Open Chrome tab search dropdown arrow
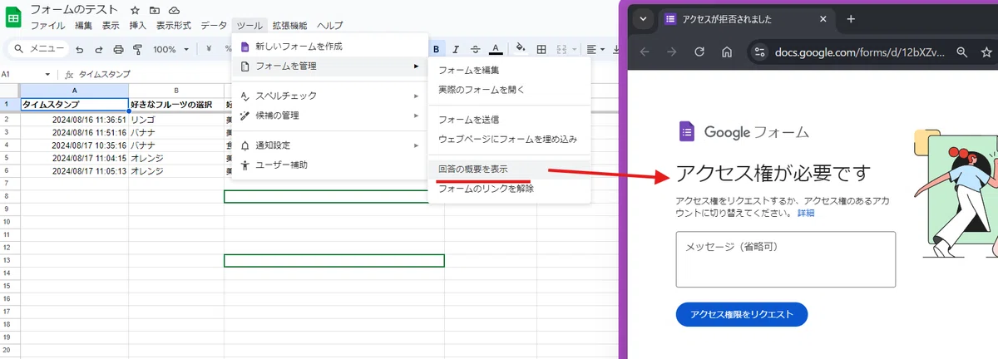The height and width of the screenshot is (359, 998). tap(642, 19)
